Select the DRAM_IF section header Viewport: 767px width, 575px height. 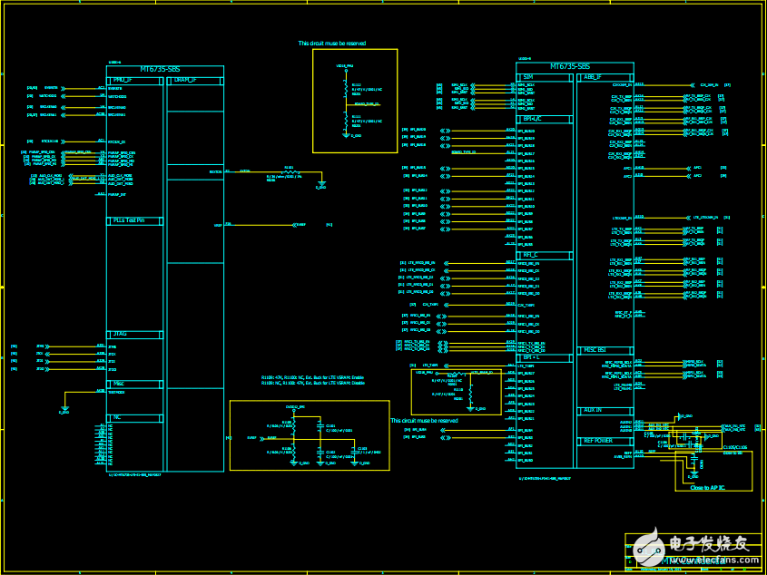coord(184,80)
